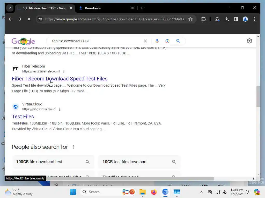Screen dimensions: 265x198
Task: Open the weather widget showing 70°F
Action: tap(19, 192)
